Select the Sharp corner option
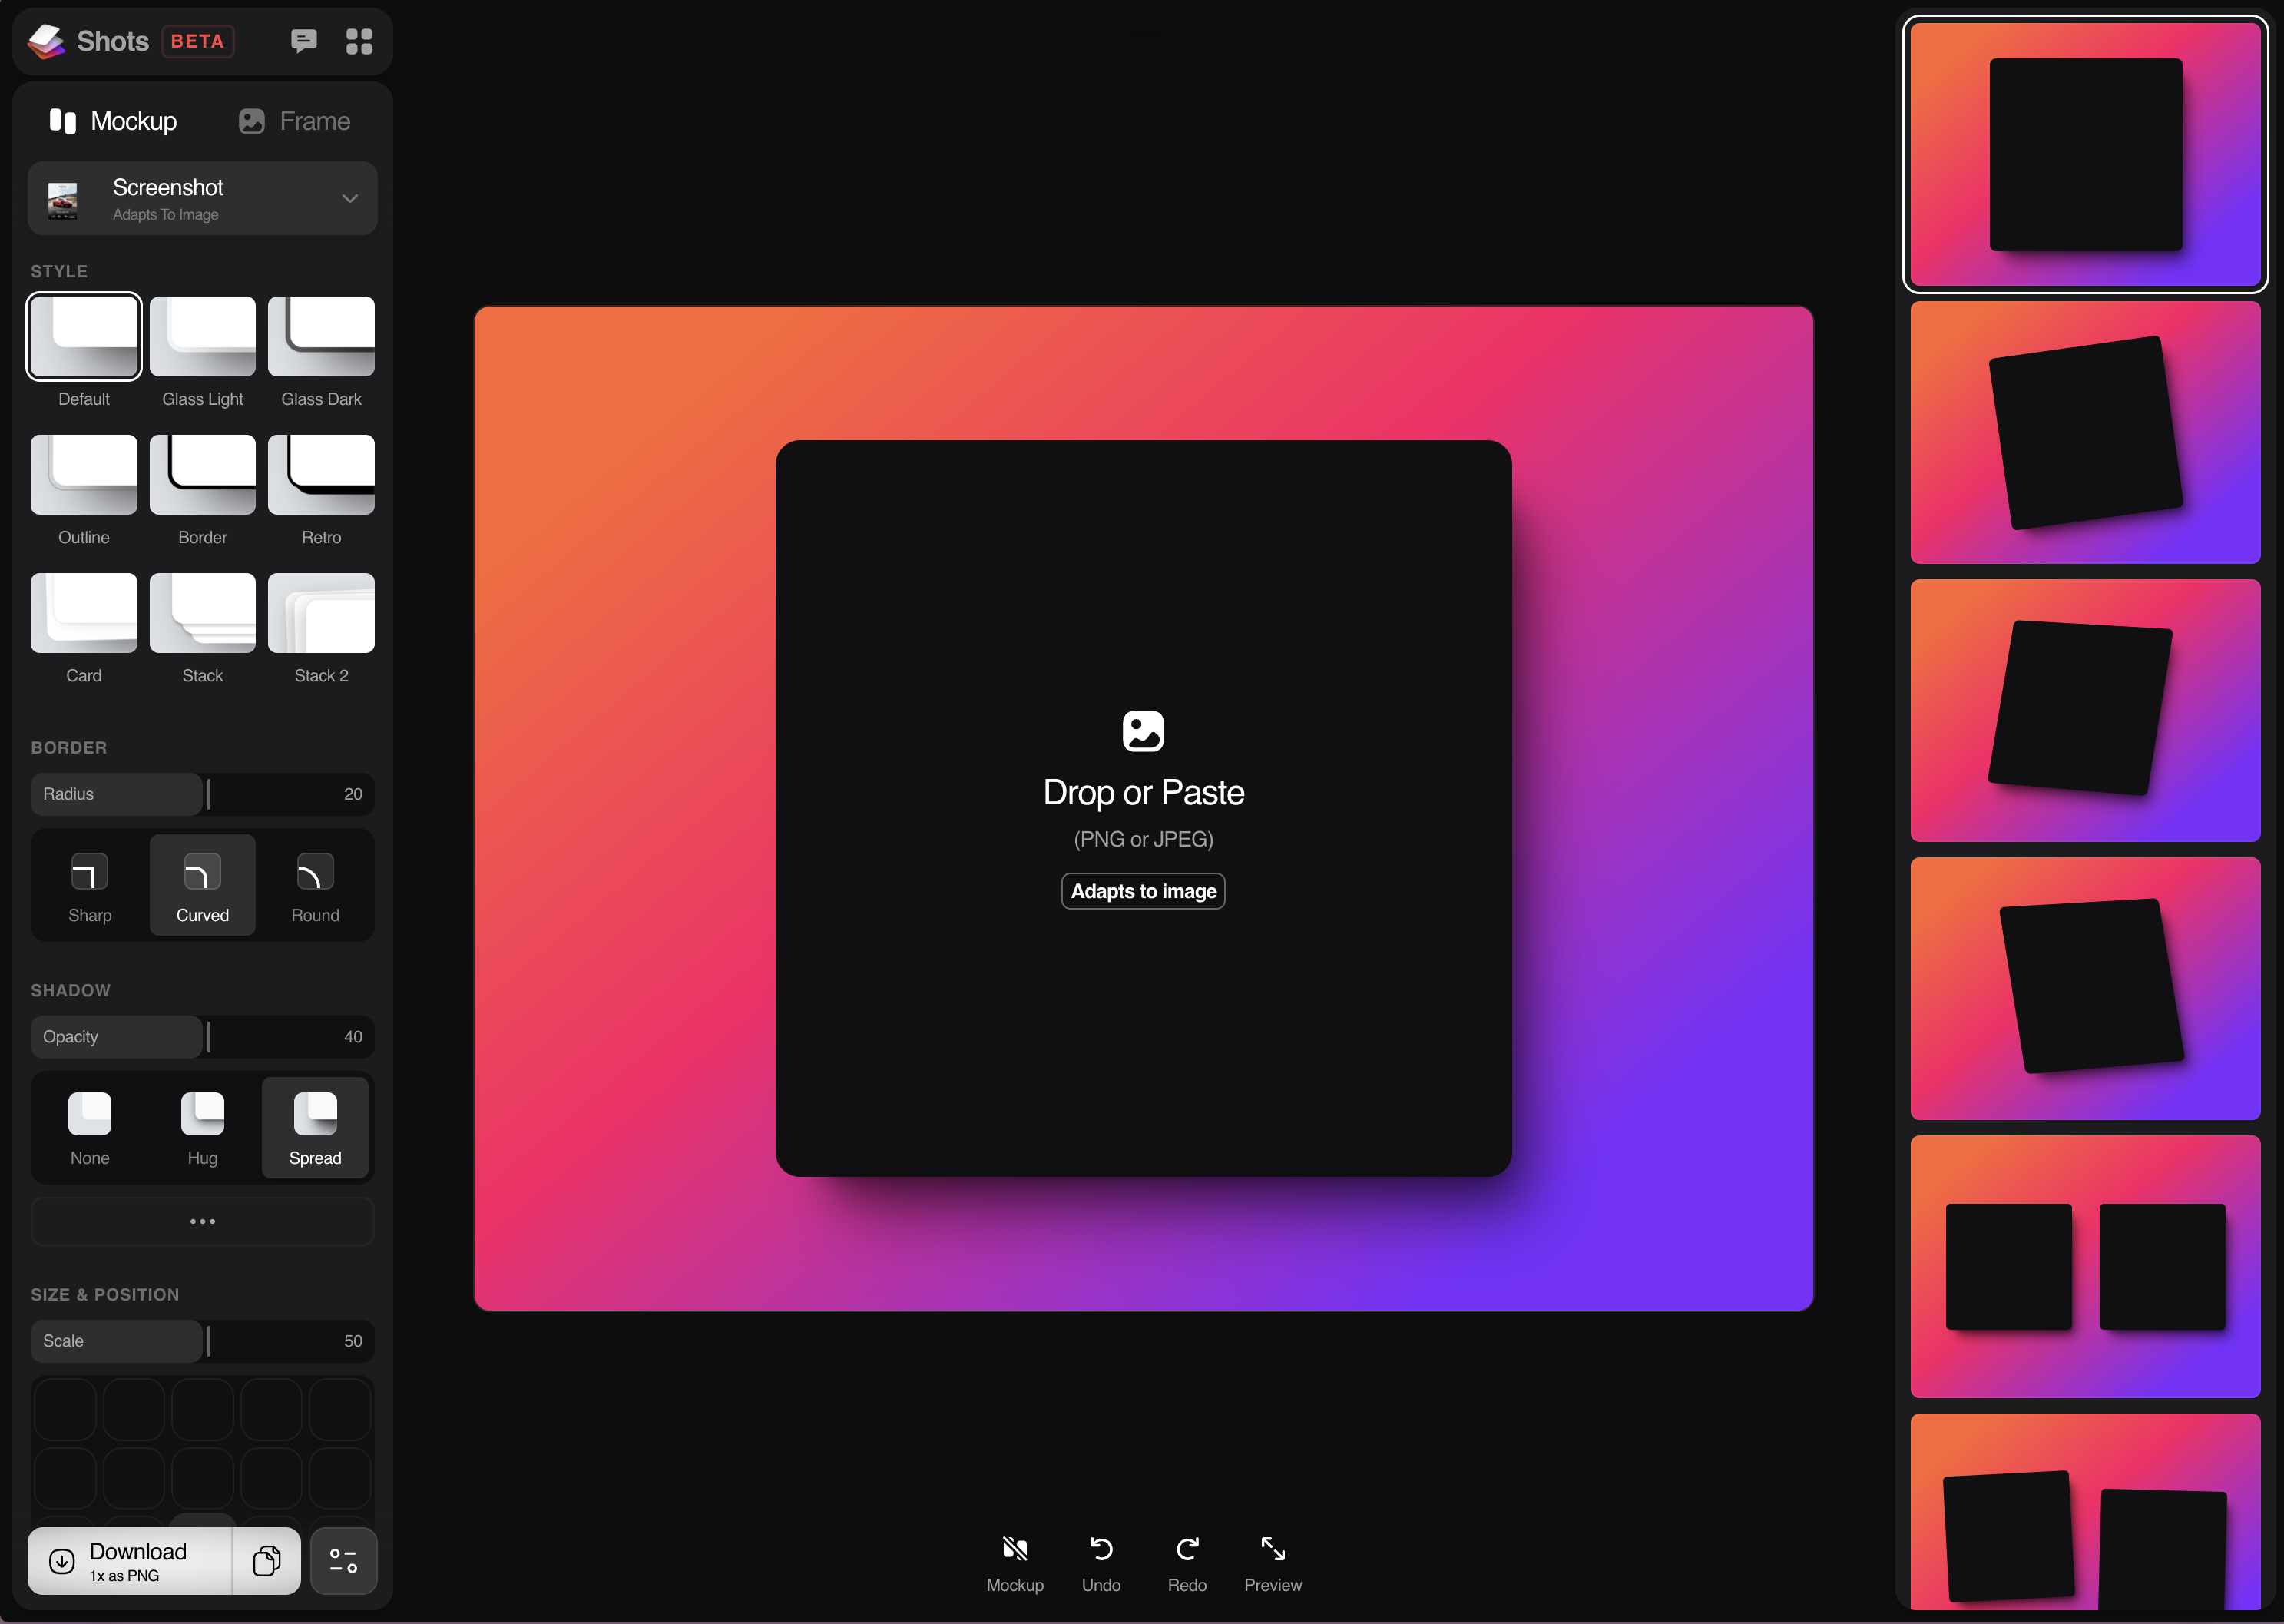 point(90,886)
